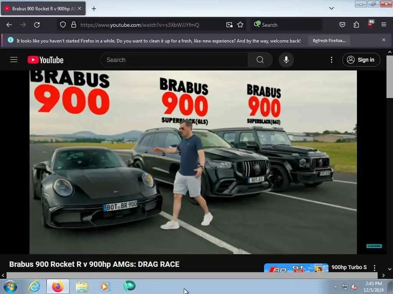The height and width of the screenshot is (294, 393).
Task: Click the video player to pause
Action: 193,162
